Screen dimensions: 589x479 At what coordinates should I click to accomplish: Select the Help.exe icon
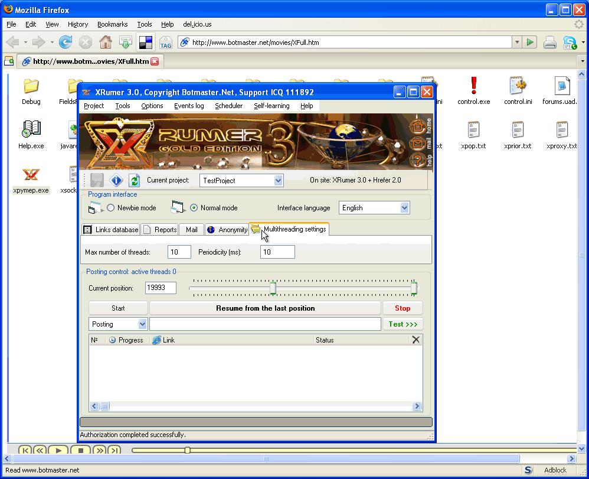pos(31,129)
